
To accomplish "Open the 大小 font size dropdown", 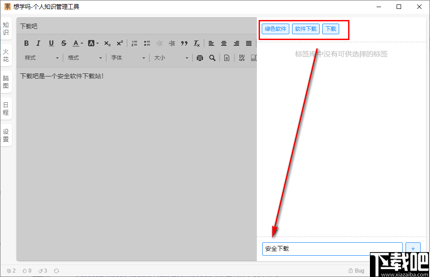I will coord(171,58).
